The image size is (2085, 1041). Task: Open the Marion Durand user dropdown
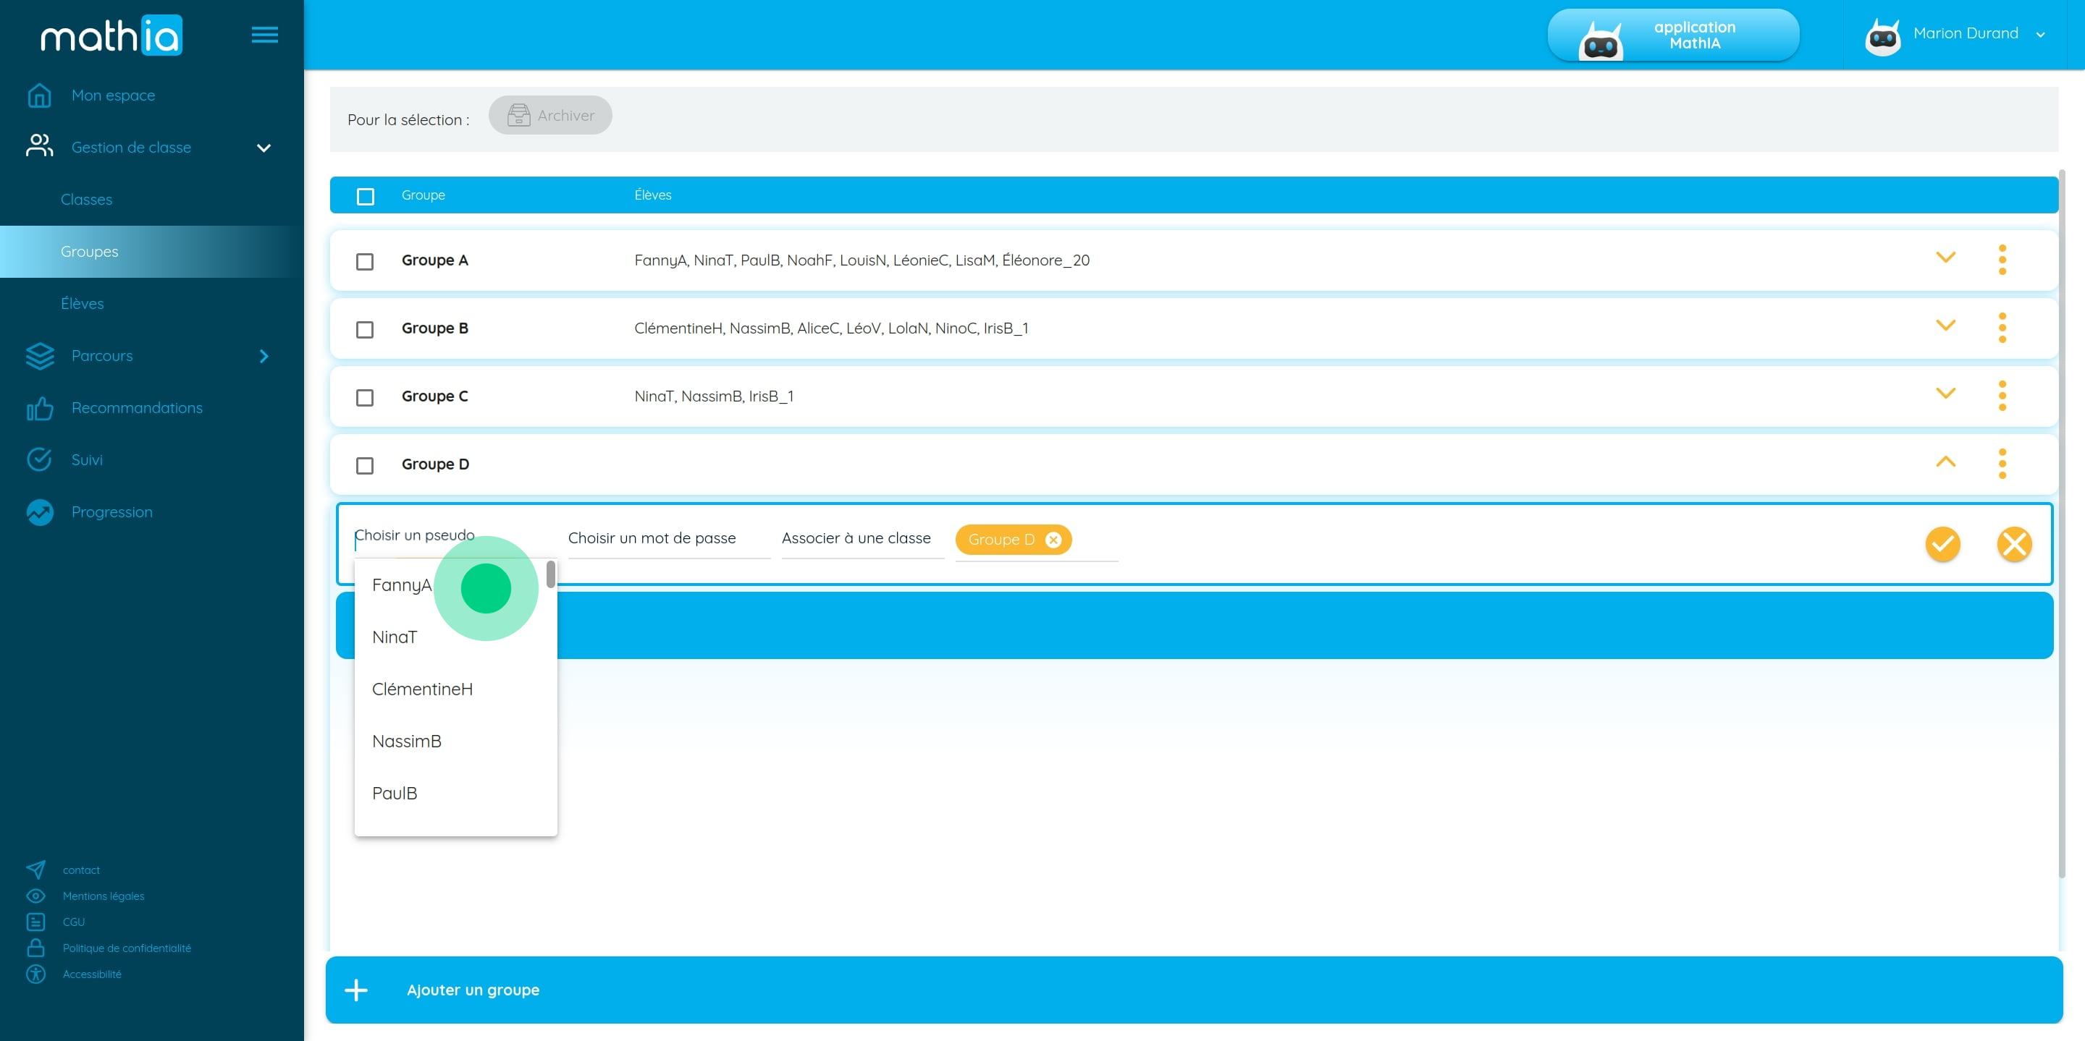1955,35
